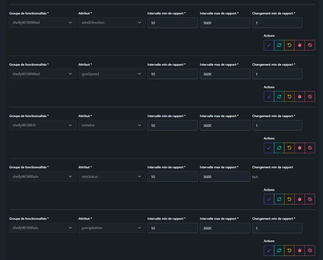Image resolution: width=323 pixels, height=260 pixels.
Task: Click min report change field for uvIndex
Action: (x=277, y=125)
